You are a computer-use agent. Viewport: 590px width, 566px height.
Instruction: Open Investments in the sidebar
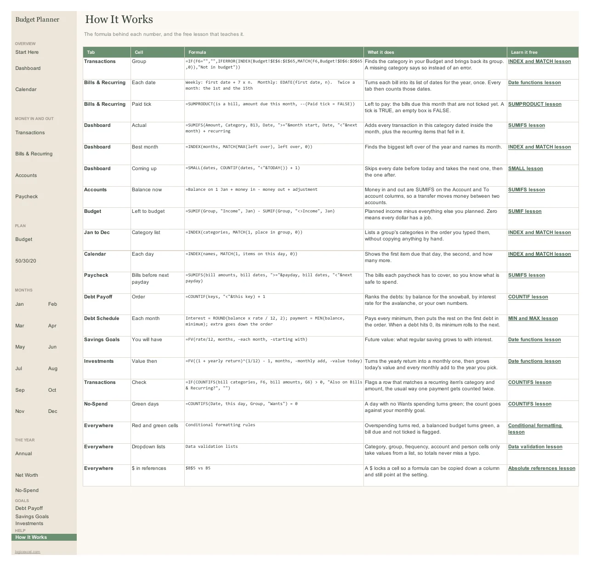29,524
